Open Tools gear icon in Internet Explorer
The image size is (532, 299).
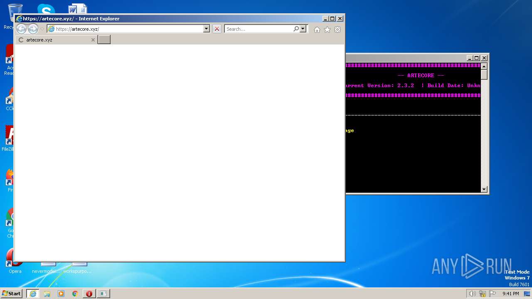(x=337, y=29)
